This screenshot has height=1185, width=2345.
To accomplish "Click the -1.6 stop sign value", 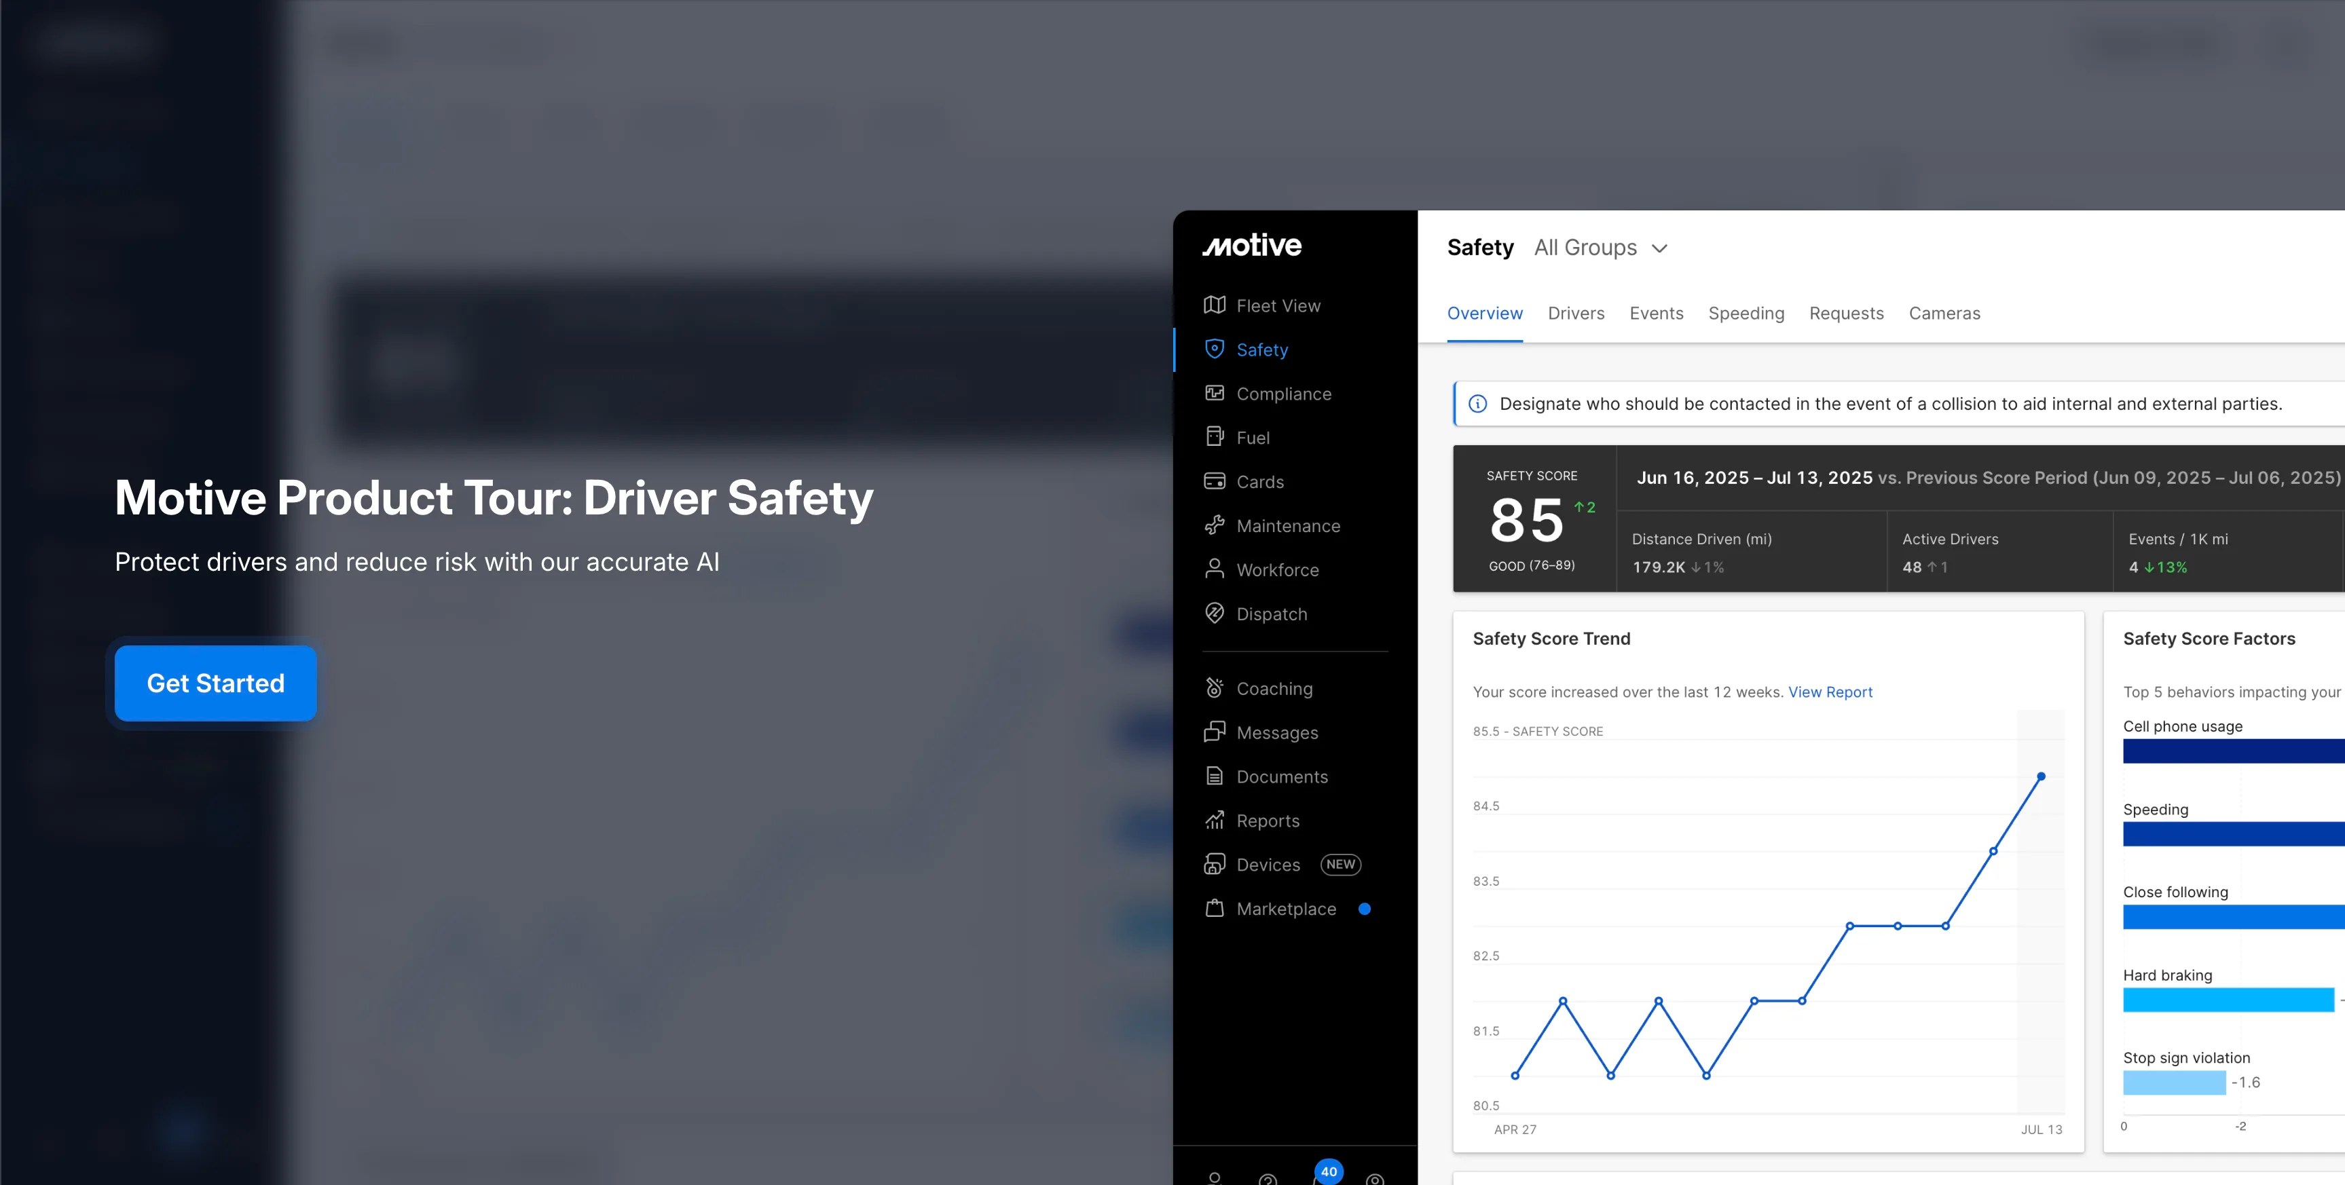I will click(2246, 1082).
